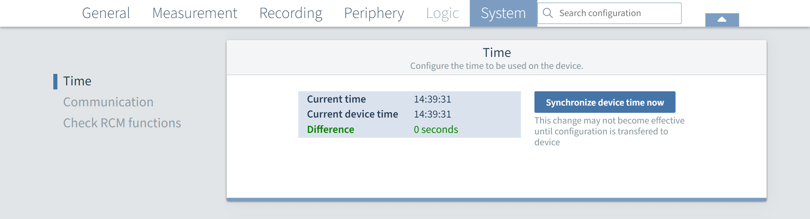
Task: Open Check RCM functions section
Action: point(122,123)
